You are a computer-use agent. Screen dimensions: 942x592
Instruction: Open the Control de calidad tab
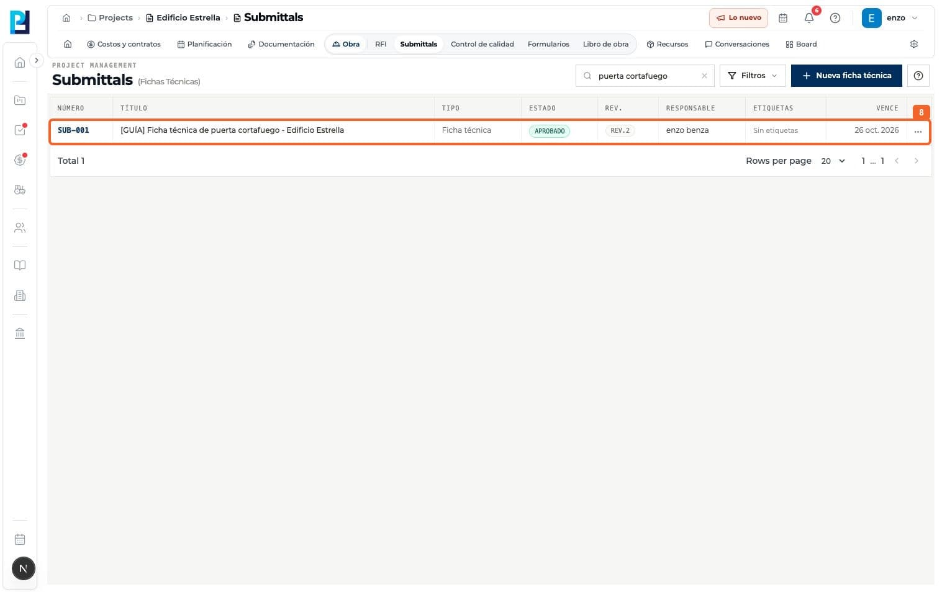[482, 44]
